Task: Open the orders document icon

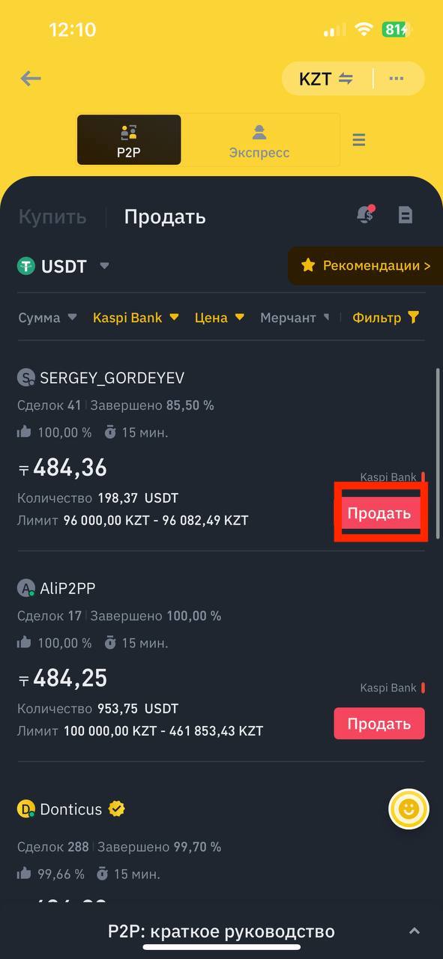Action: point(406,216)
